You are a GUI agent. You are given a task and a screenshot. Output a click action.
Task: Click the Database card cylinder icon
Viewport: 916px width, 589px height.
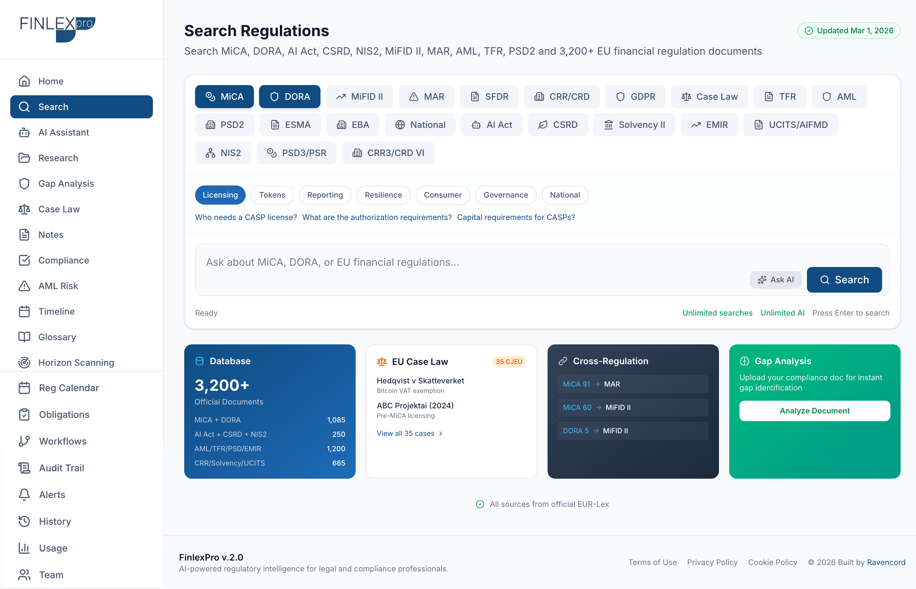pos(200,361)
